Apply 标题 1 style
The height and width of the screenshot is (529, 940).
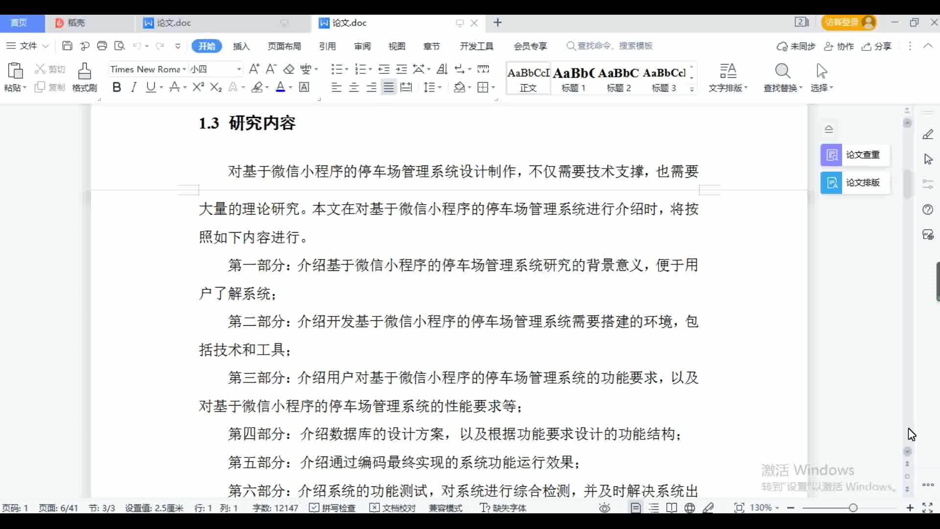573,78
